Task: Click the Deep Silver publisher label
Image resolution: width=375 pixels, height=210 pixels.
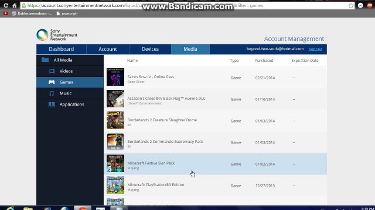Action: tap(136, 82)
